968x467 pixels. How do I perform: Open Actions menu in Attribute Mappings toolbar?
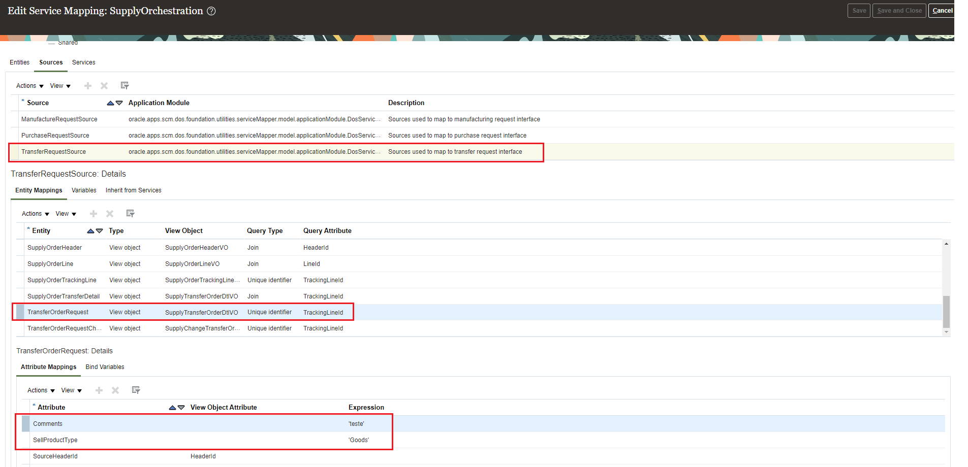[41, 390]
